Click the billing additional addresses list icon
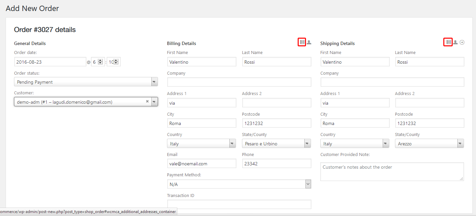Screen dimensions: 476x216 point(302,42)
